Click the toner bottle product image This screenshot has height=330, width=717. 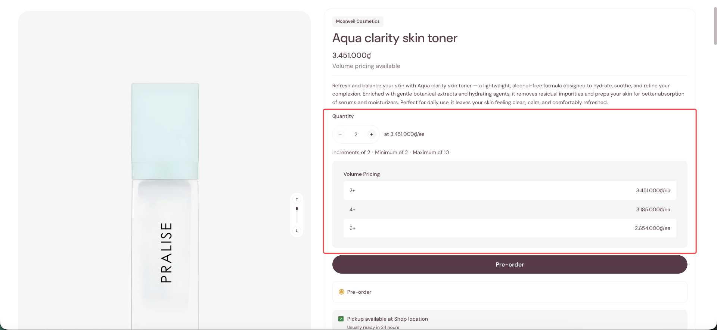click(x=165, y=206)
